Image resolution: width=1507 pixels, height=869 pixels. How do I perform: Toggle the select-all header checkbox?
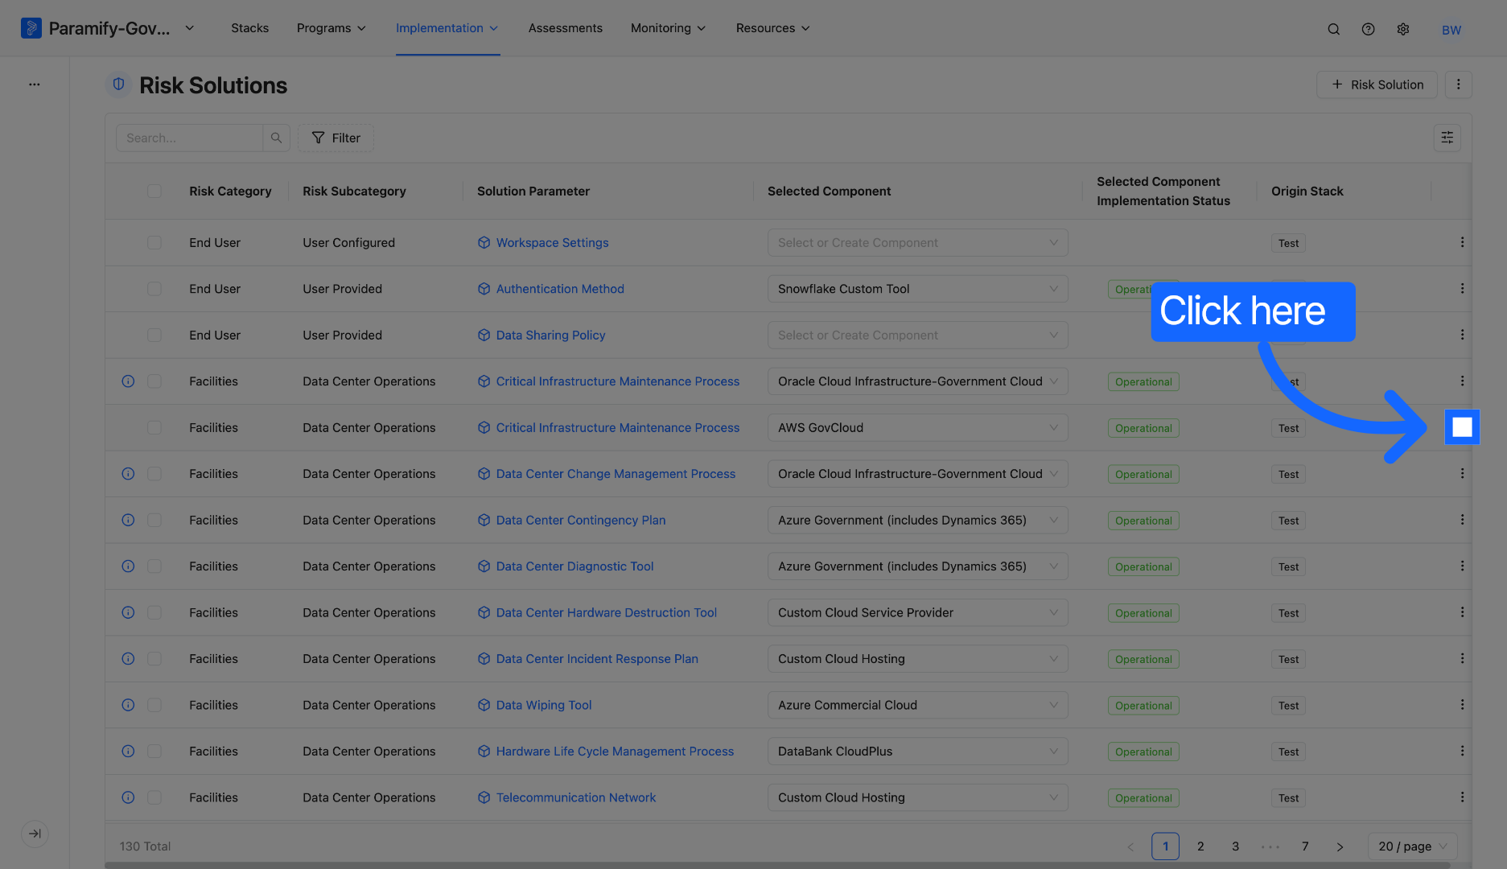(154, 191)
